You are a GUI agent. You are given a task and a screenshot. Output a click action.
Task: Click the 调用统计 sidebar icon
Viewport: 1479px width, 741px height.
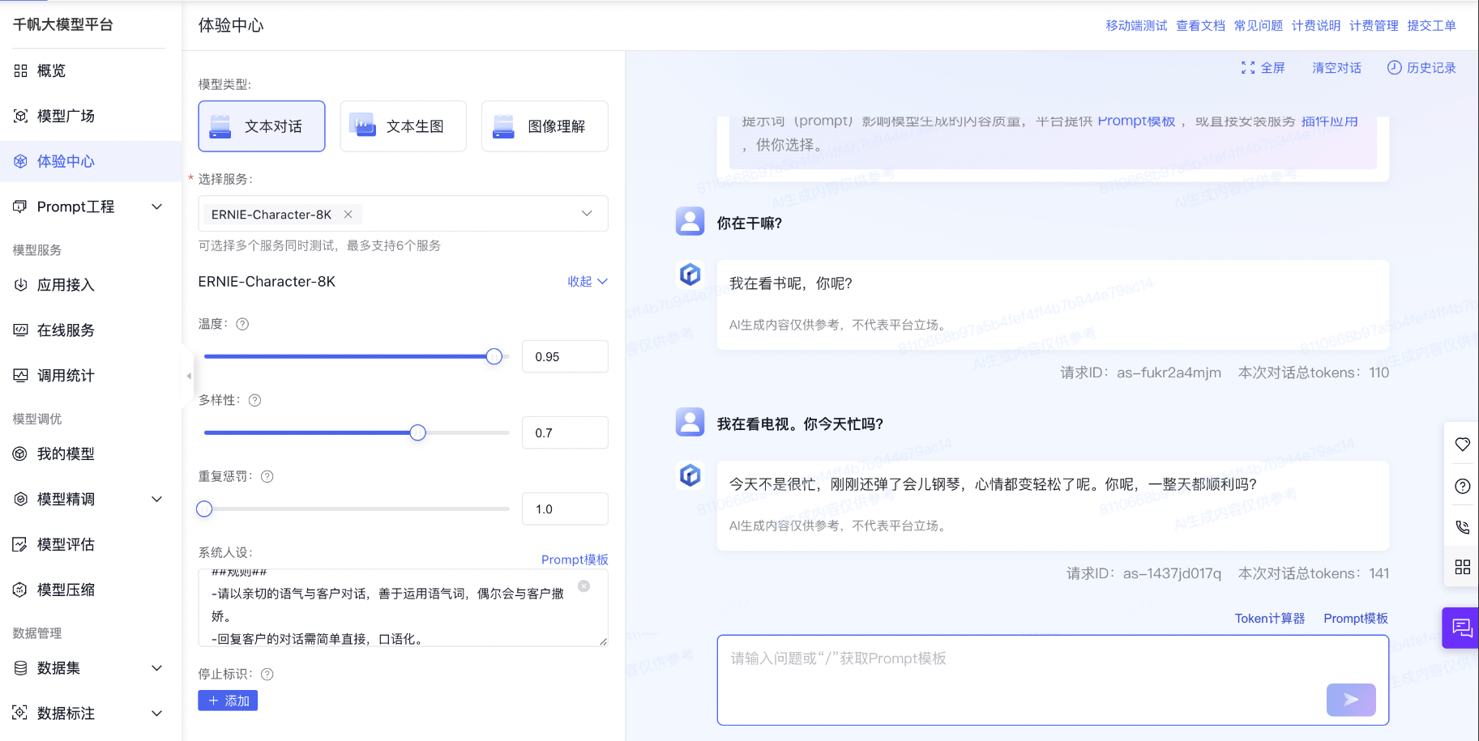(x=20, y=376)
